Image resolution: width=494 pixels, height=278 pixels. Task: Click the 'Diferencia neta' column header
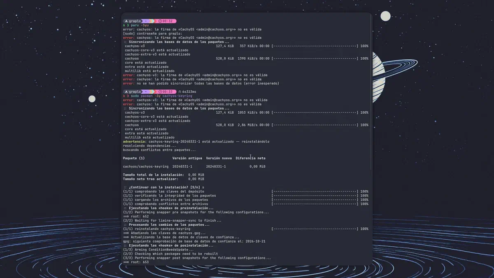[251, 158]
